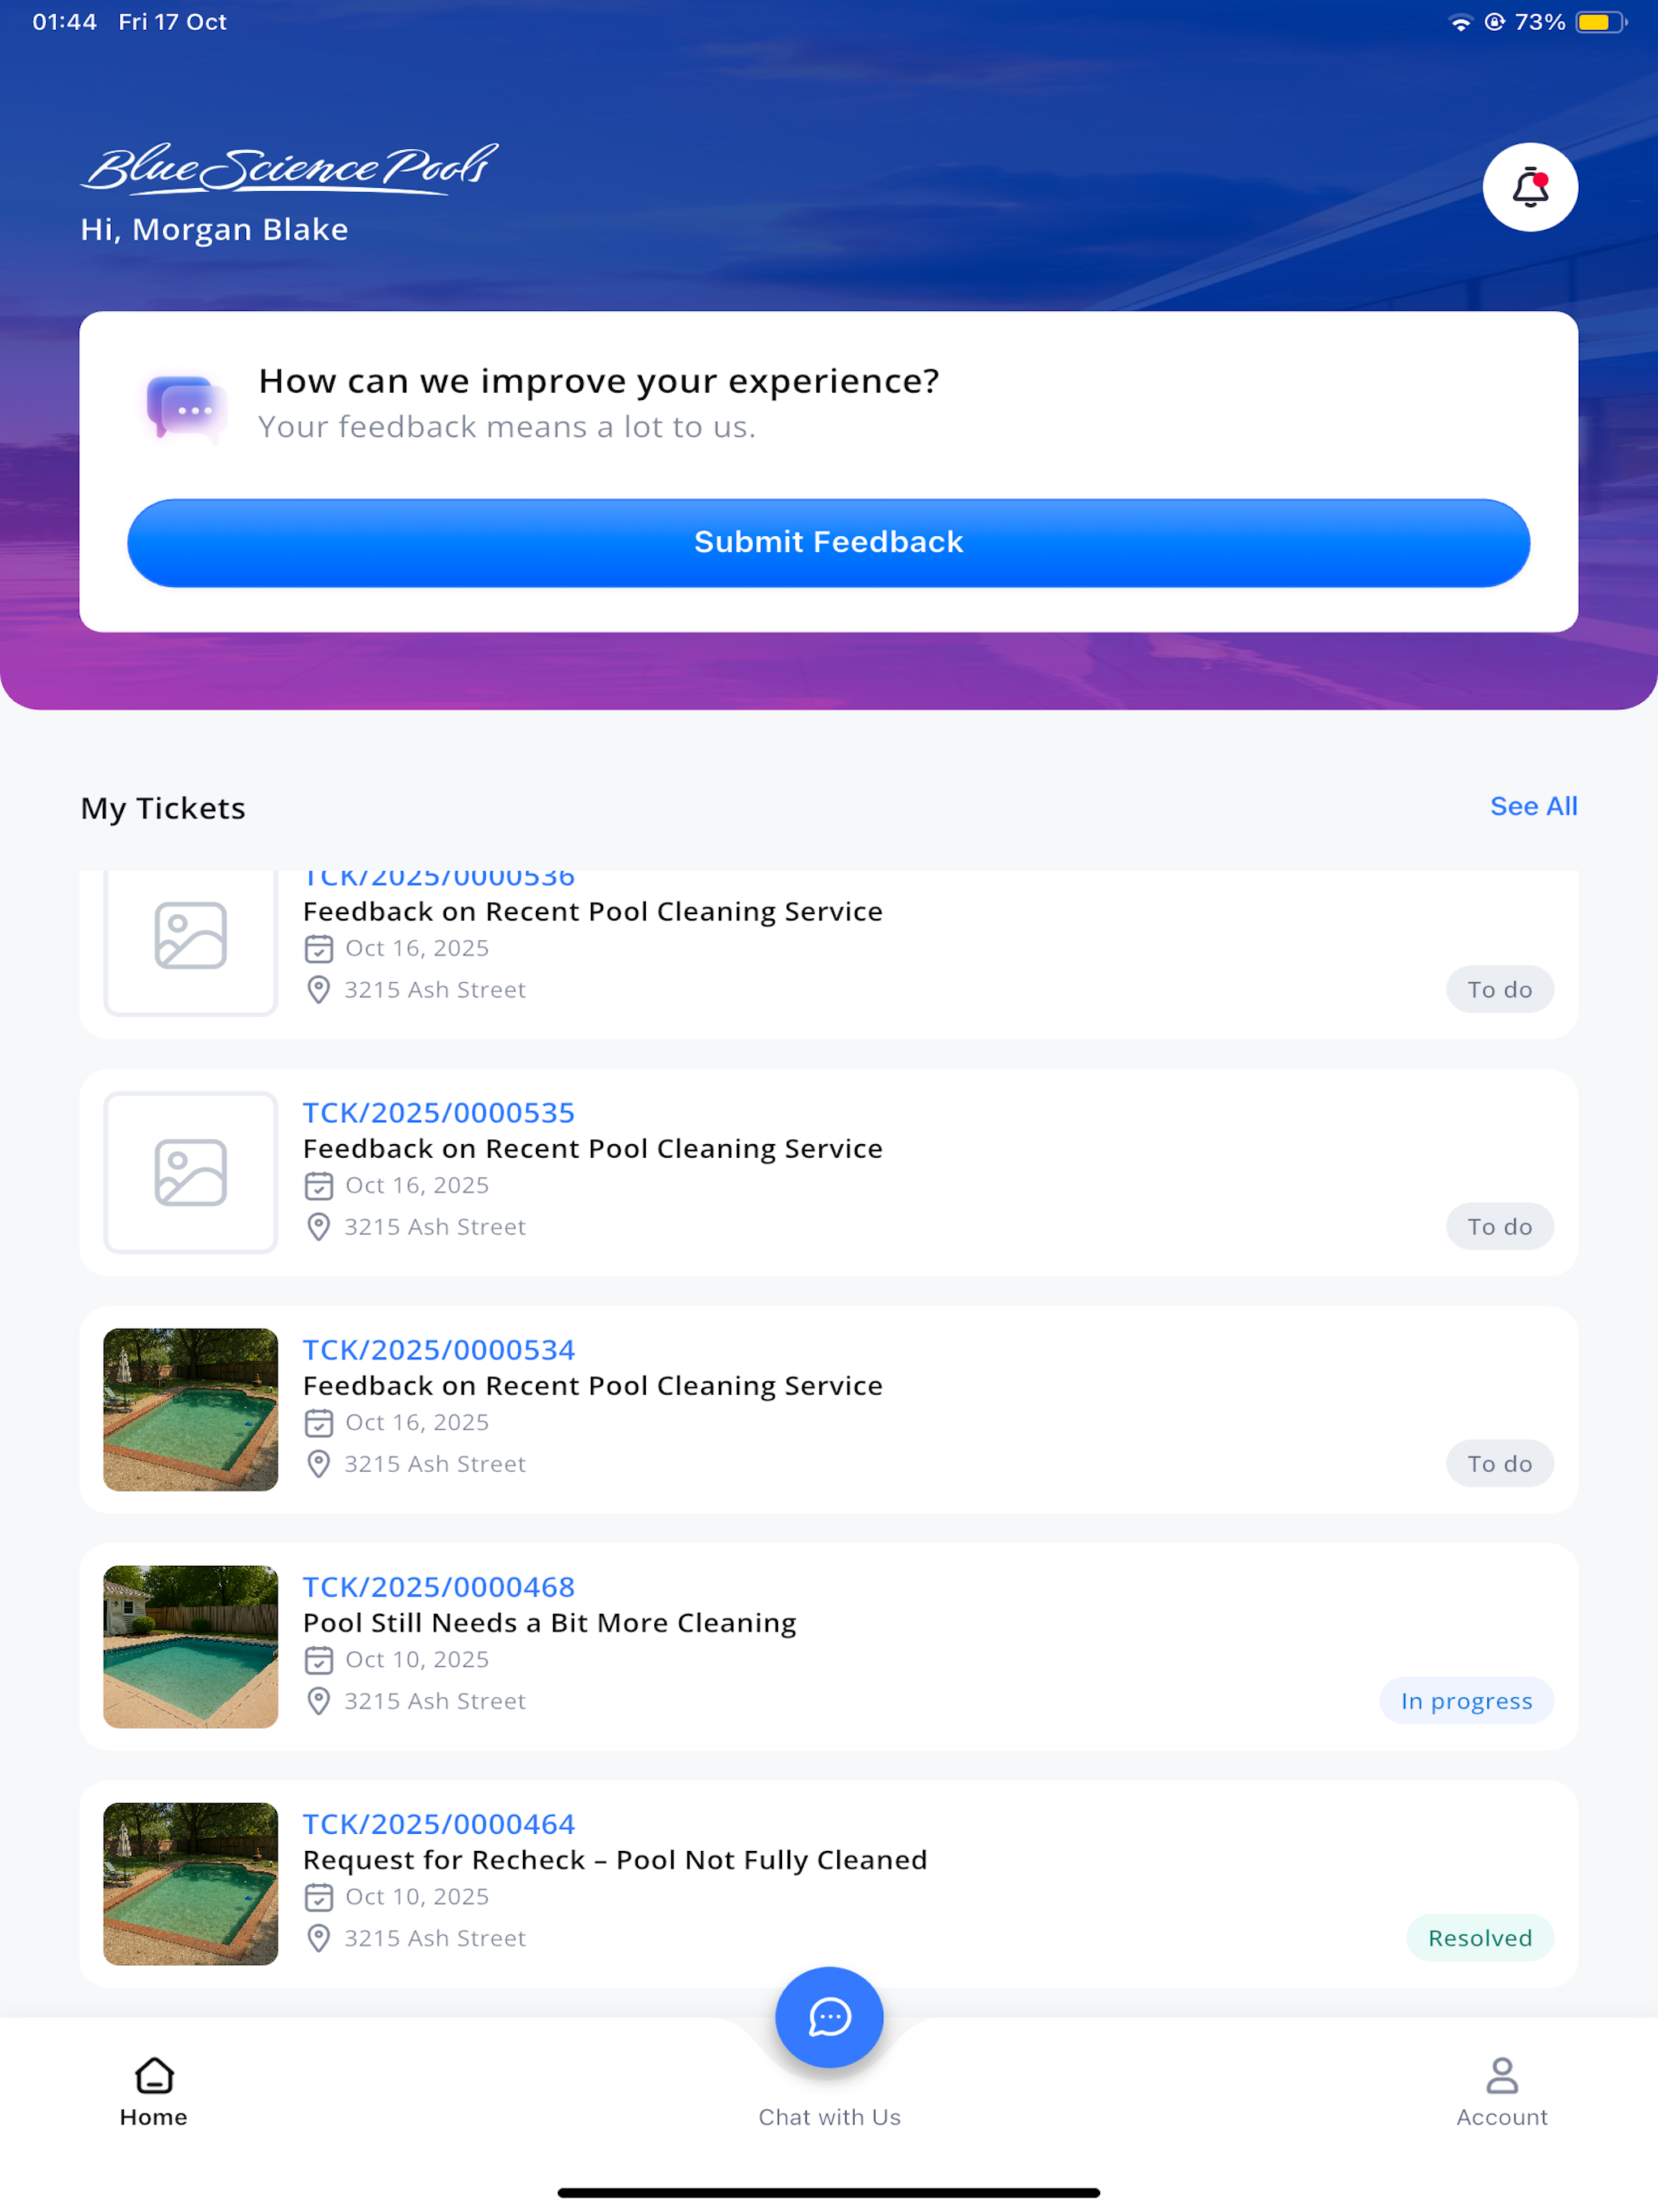Click In progress status badge
The image size is (1658, 2212).
pyautogui.click(x=1466, y=1700)
